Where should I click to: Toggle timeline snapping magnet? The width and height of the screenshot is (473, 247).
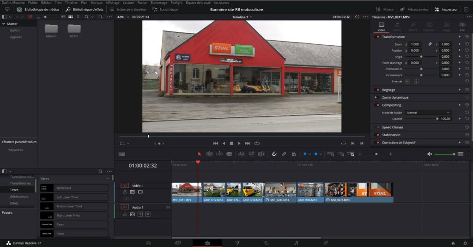[x=274, y=154]
